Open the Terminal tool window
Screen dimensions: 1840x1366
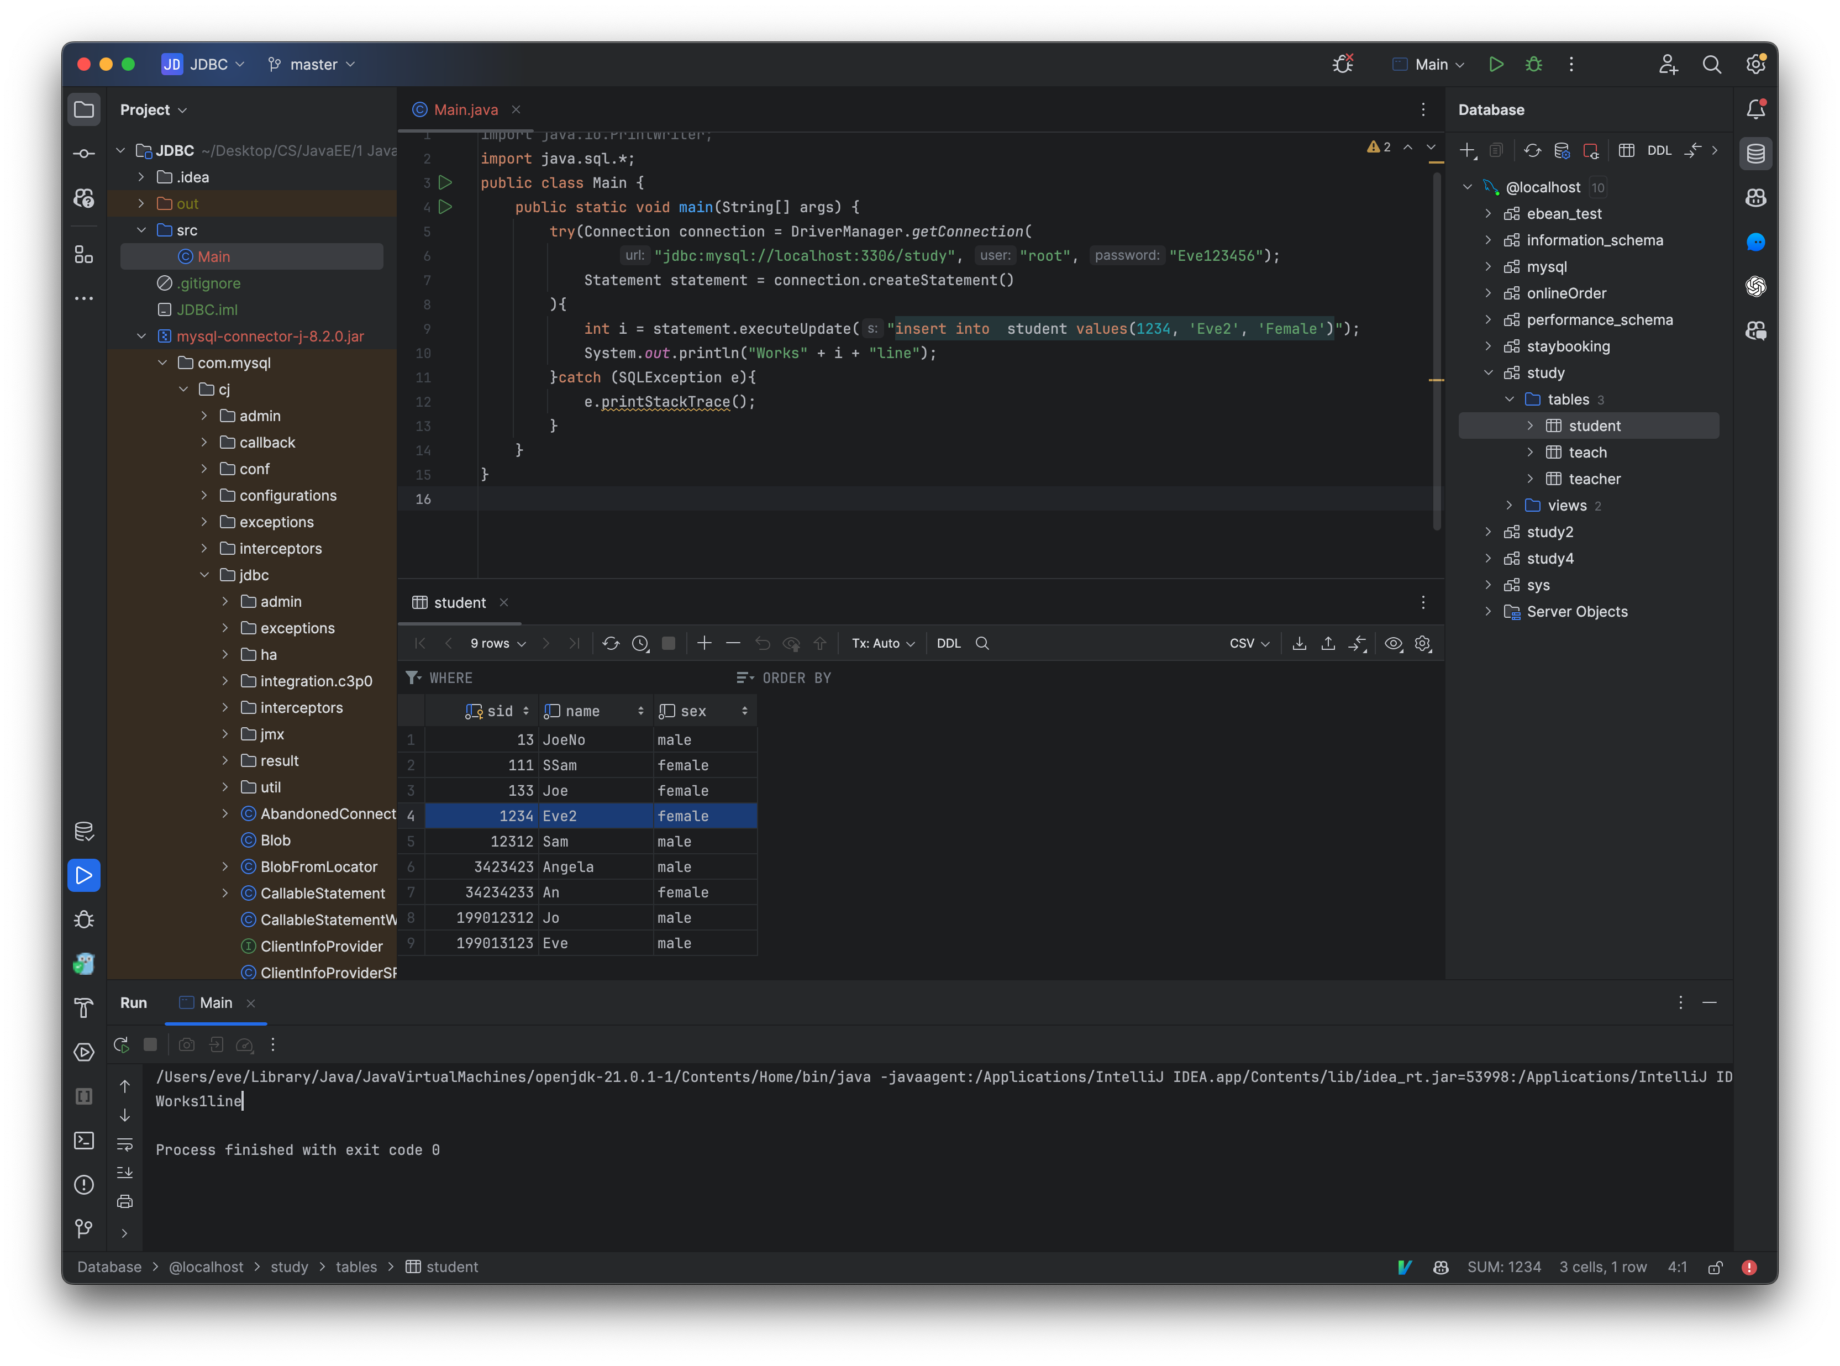(83, 1141)
